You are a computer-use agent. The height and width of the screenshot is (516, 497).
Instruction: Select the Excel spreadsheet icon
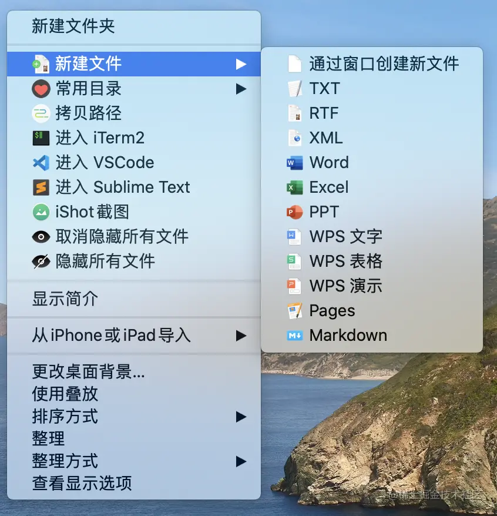294,187
